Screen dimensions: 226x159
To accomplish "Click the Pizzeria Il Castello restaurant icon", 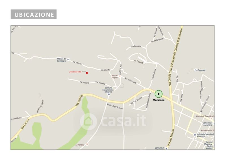I will pos(212,119).
